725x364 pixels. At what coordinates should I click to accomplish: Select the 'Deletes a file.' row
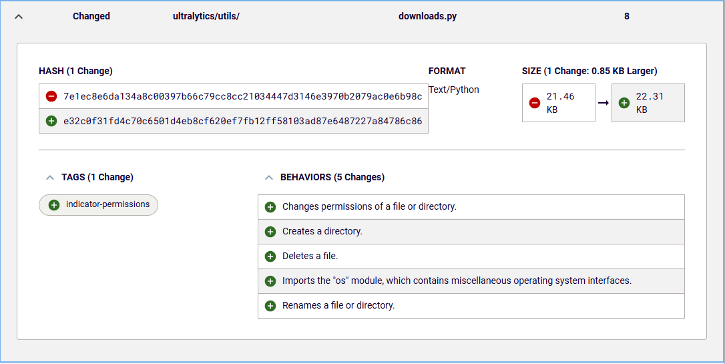pyautogui.click(x=471, y=256)
